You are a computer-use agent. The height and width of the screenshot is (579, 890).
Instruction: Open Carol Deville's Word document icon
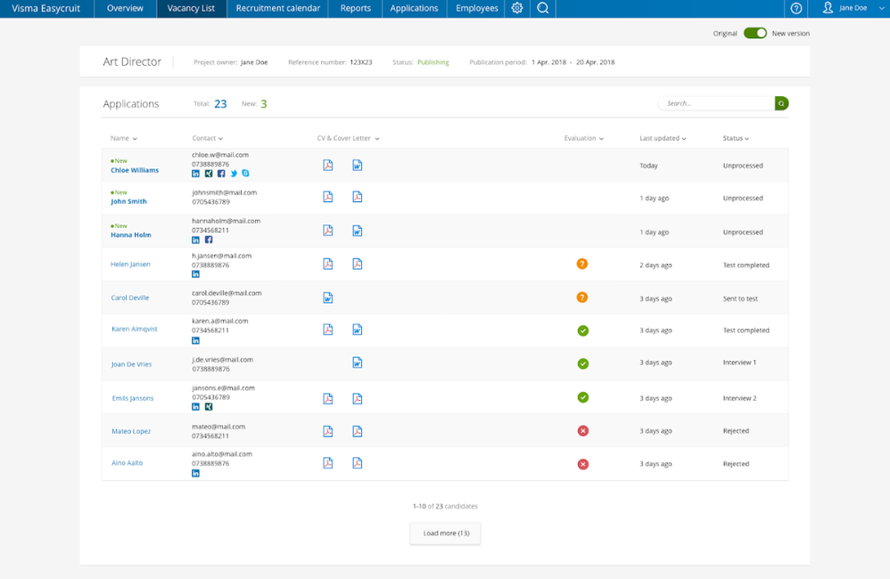pos(328,298)
